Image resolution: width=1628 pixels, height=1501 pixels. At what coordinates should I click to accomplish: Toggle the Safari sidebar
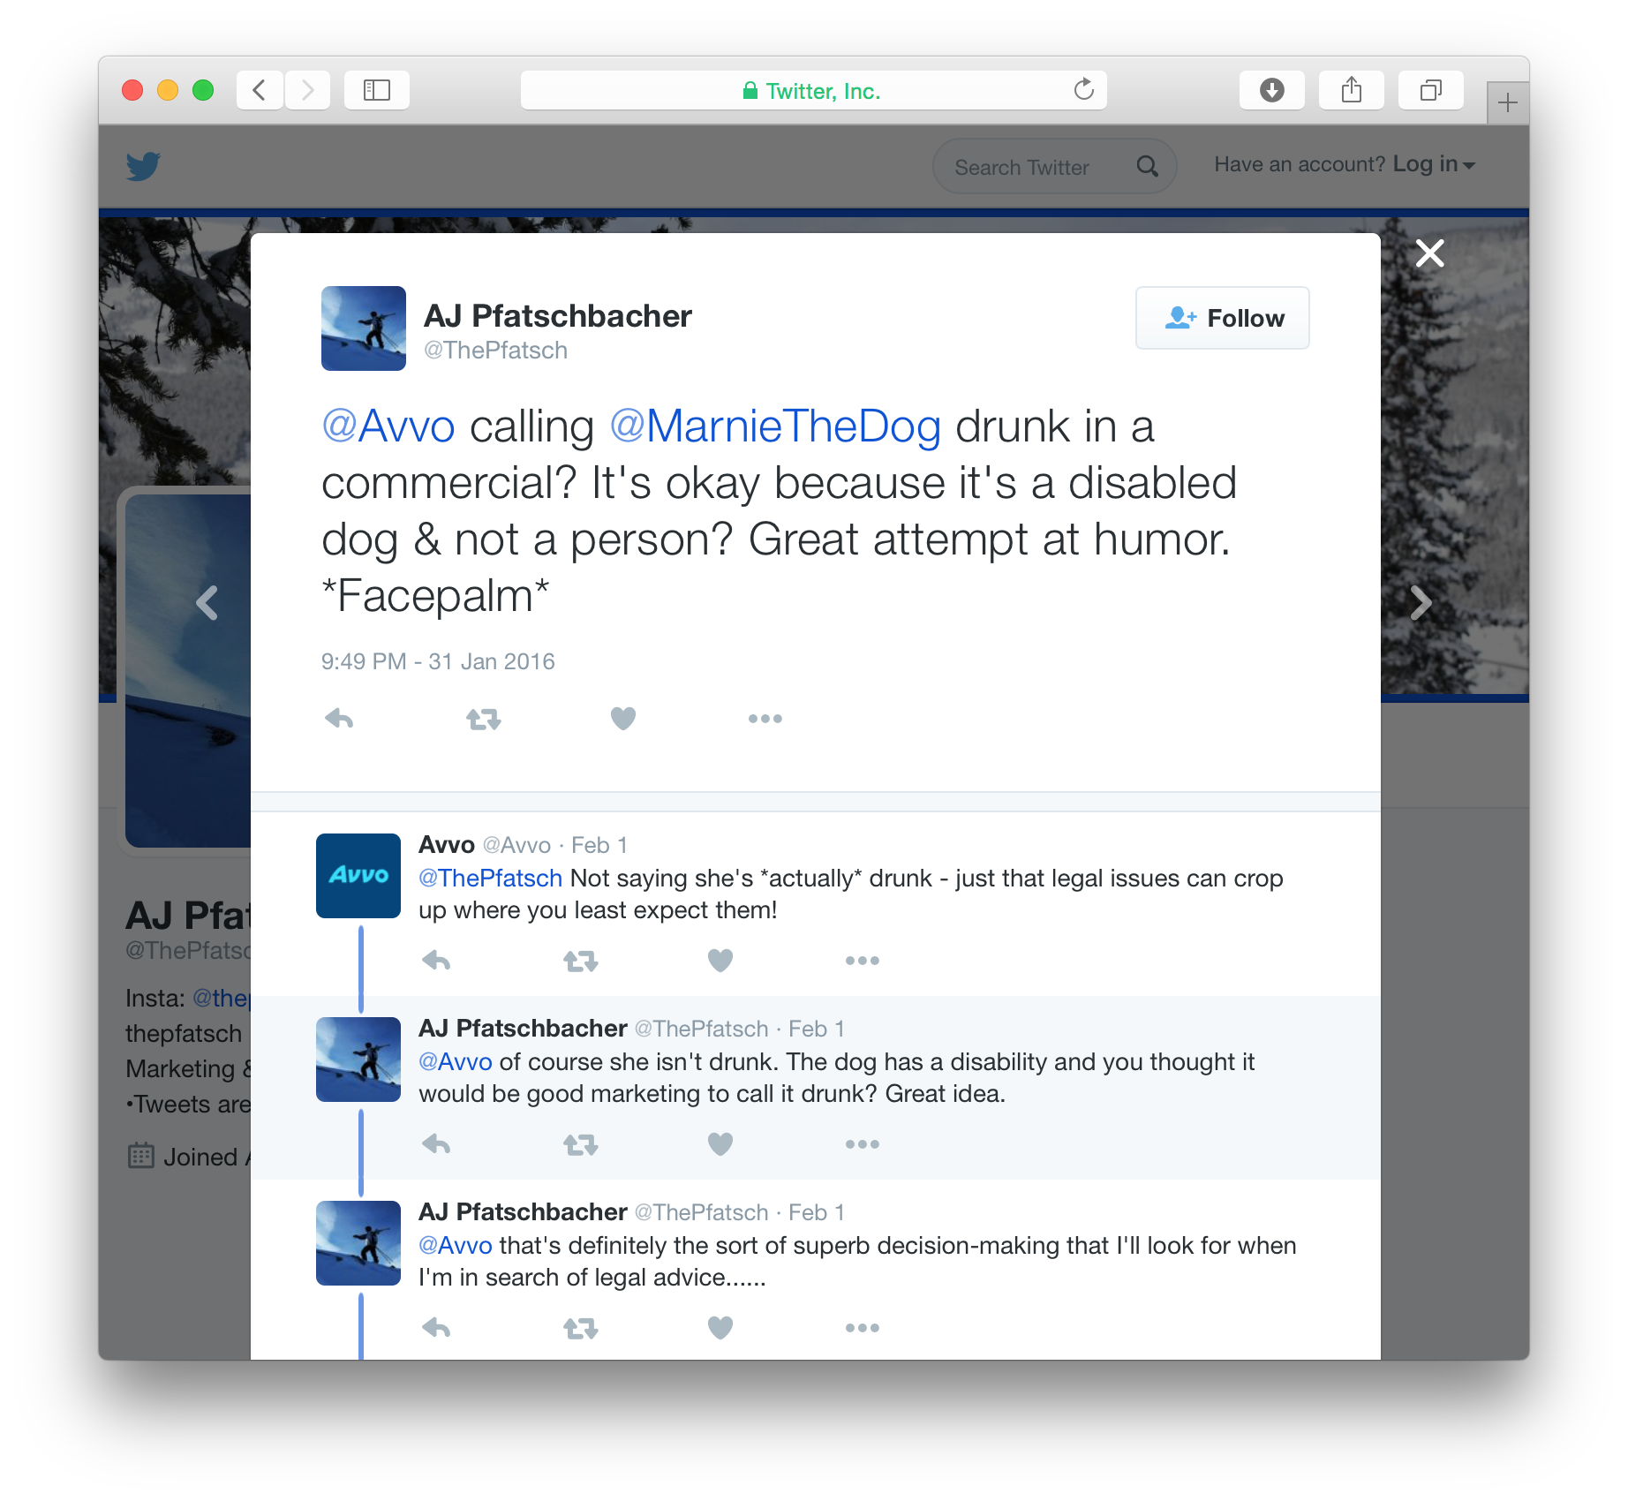click(x=377, y=90)
